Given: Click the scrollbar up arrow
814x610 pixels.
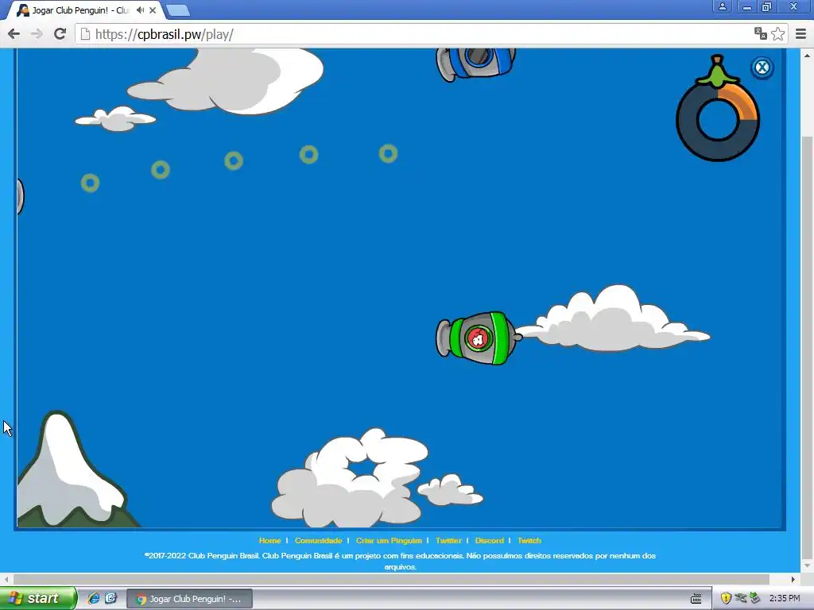Looking at the screenshot, I should tap(807, 55).
